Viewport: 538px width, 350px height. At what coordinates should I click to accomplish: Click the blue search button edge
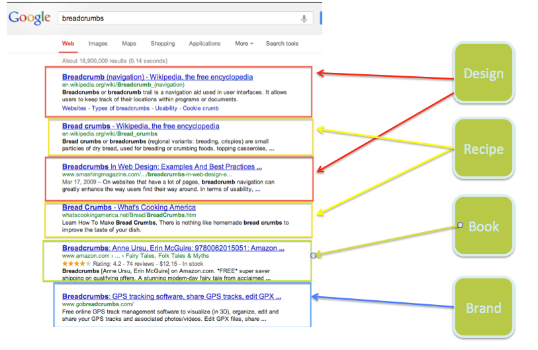(321, 18)
